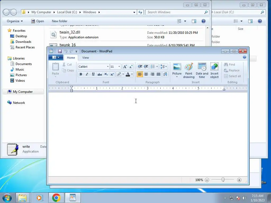Open the Customize Quick Access Toolbar arrow
This screenshot has width=271, height=203.
pyautogui.click(x=76, y=51)
